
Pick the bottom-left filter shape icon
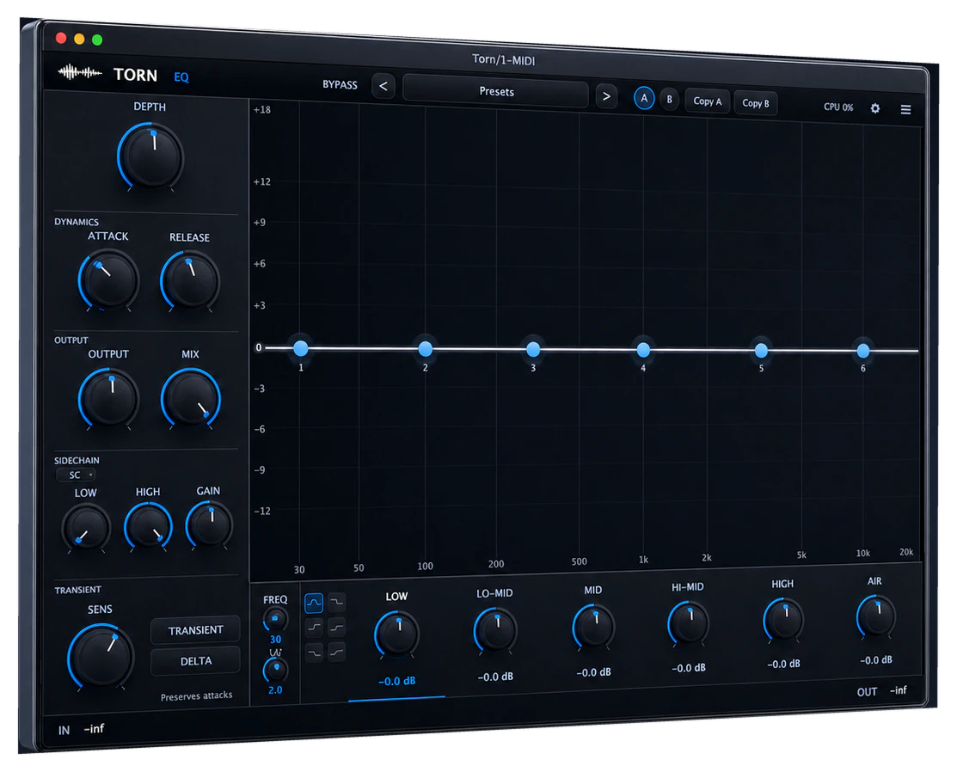tap(314, 653)
